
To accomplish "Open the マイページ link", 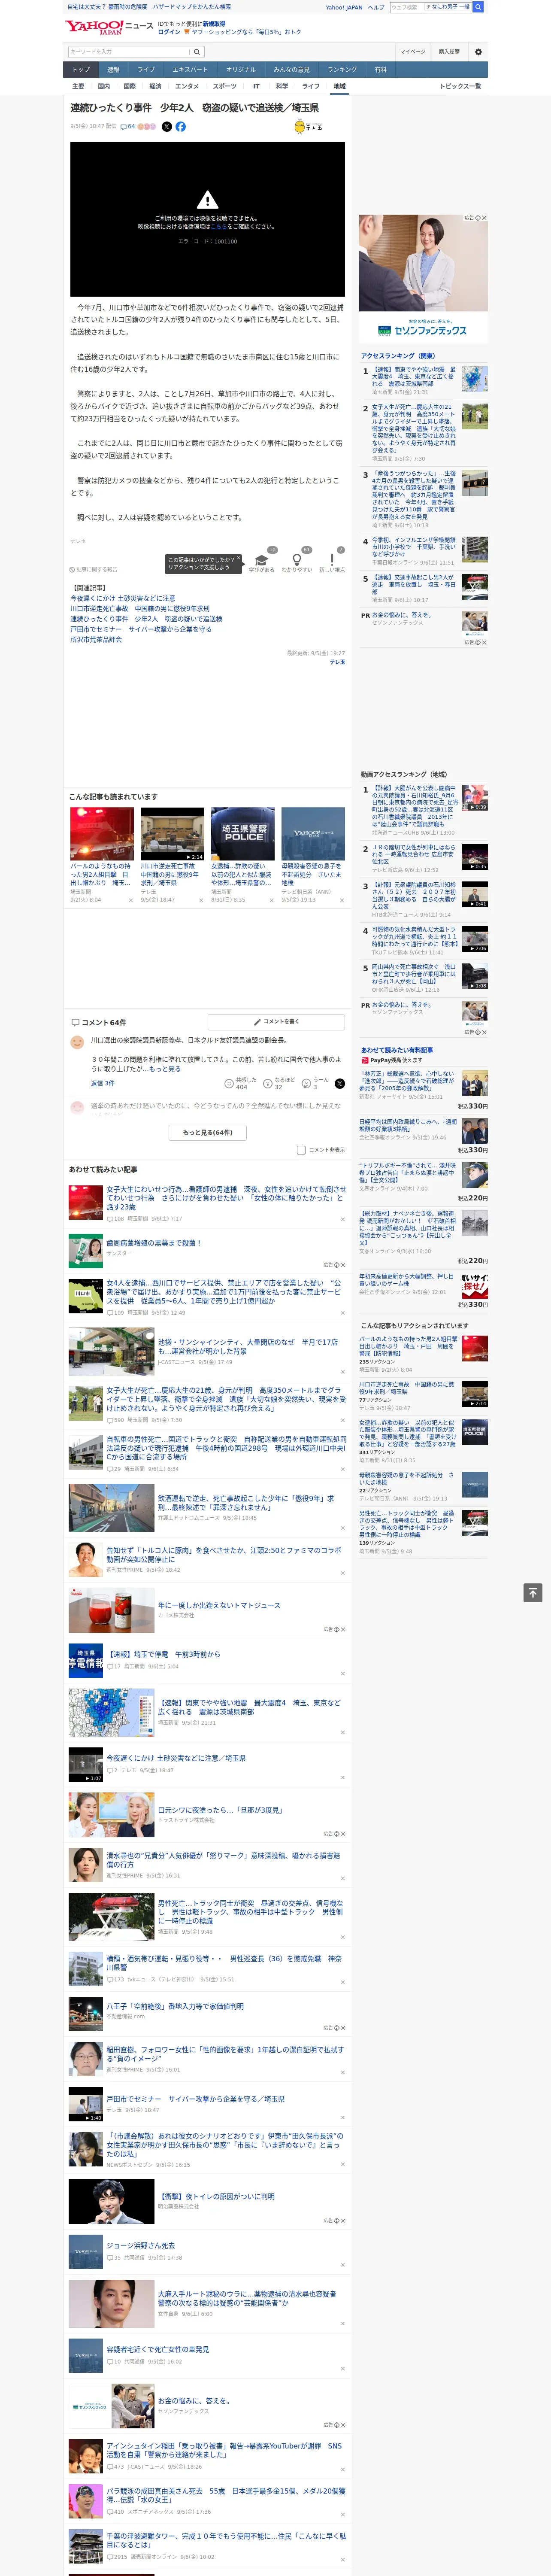I will click(413, 52).
